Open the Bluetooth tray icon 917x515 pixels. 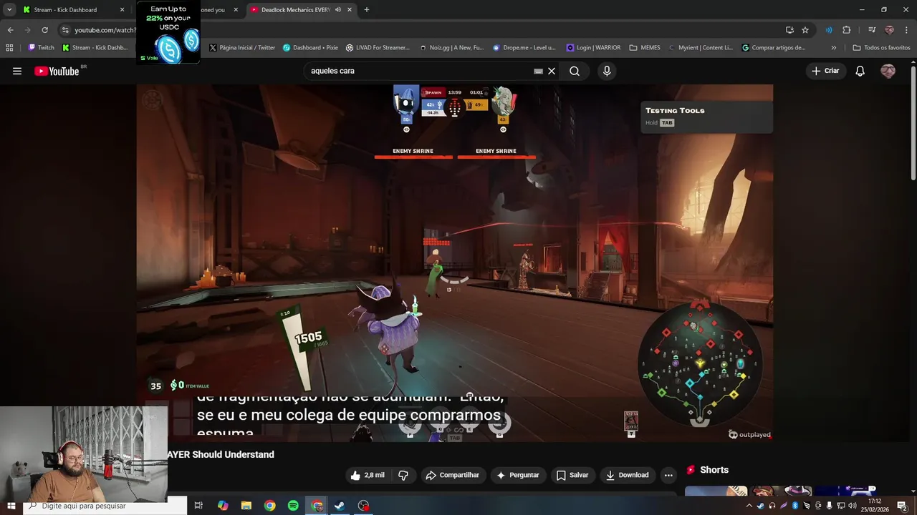tap(794, 506)
